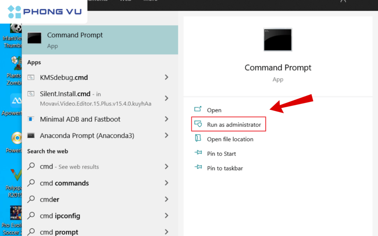This screenshot has height=236, width=378.
Task: Click the Pin to taskbar pin icon
Action: click(198, 168)
